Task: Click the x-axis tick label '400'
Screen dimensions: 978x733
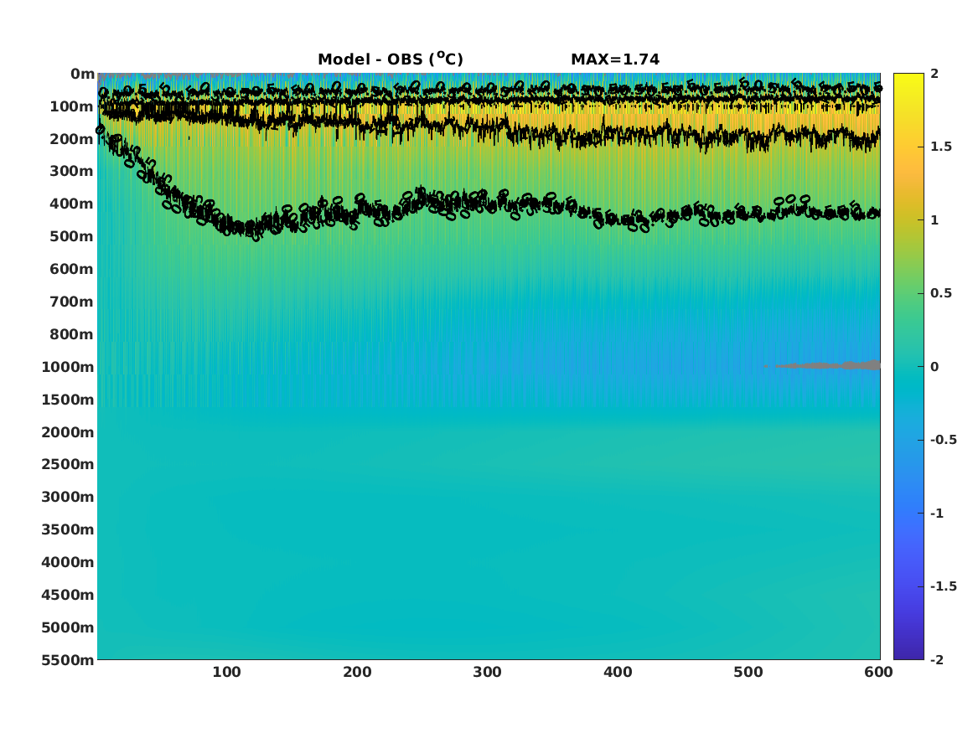Action: [x=618, y=672]
